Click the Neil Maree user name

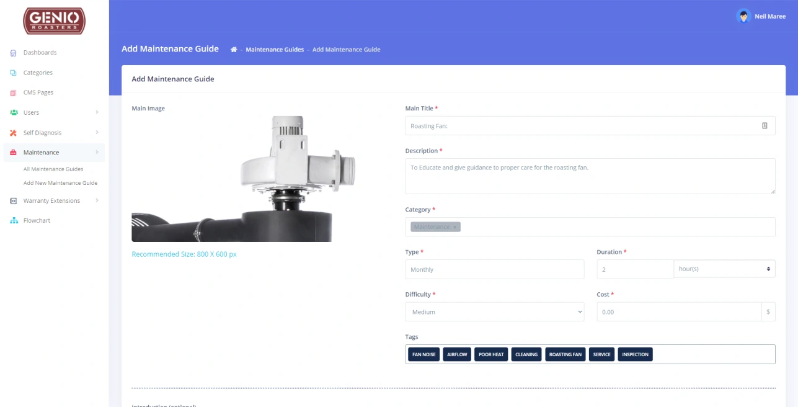(x=770, y=17)
